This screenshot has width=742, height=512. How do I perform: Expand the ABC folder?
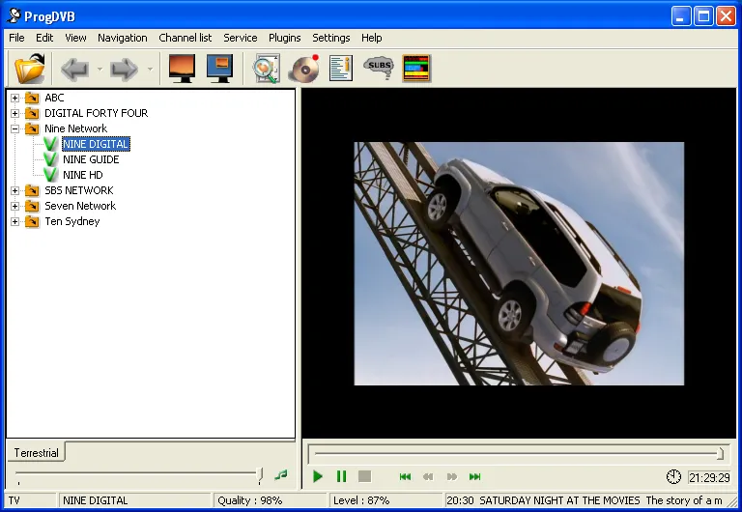(15, 98)
